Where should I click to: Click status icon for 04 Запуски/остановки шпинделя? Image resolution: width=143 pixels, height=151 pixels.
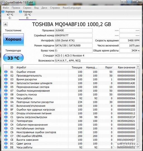[x=6, y=83]
